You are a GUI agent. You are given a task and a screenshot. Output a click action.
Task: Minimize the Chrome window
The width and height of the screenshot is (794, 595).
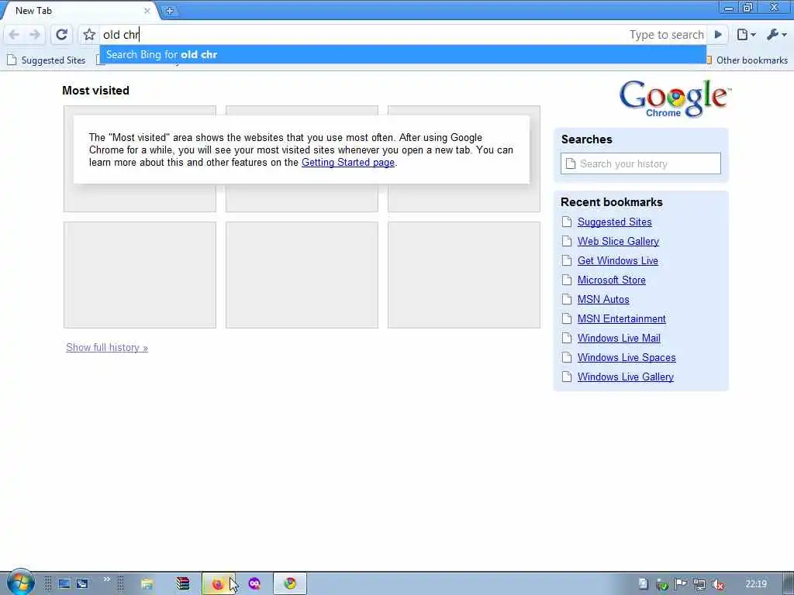click(729, 8)
